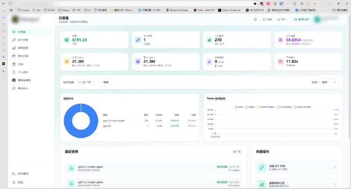Open the 查看使用记录 quick action
Image resolution: width=351 pixels, height=189 pixels.
(297, 183)
